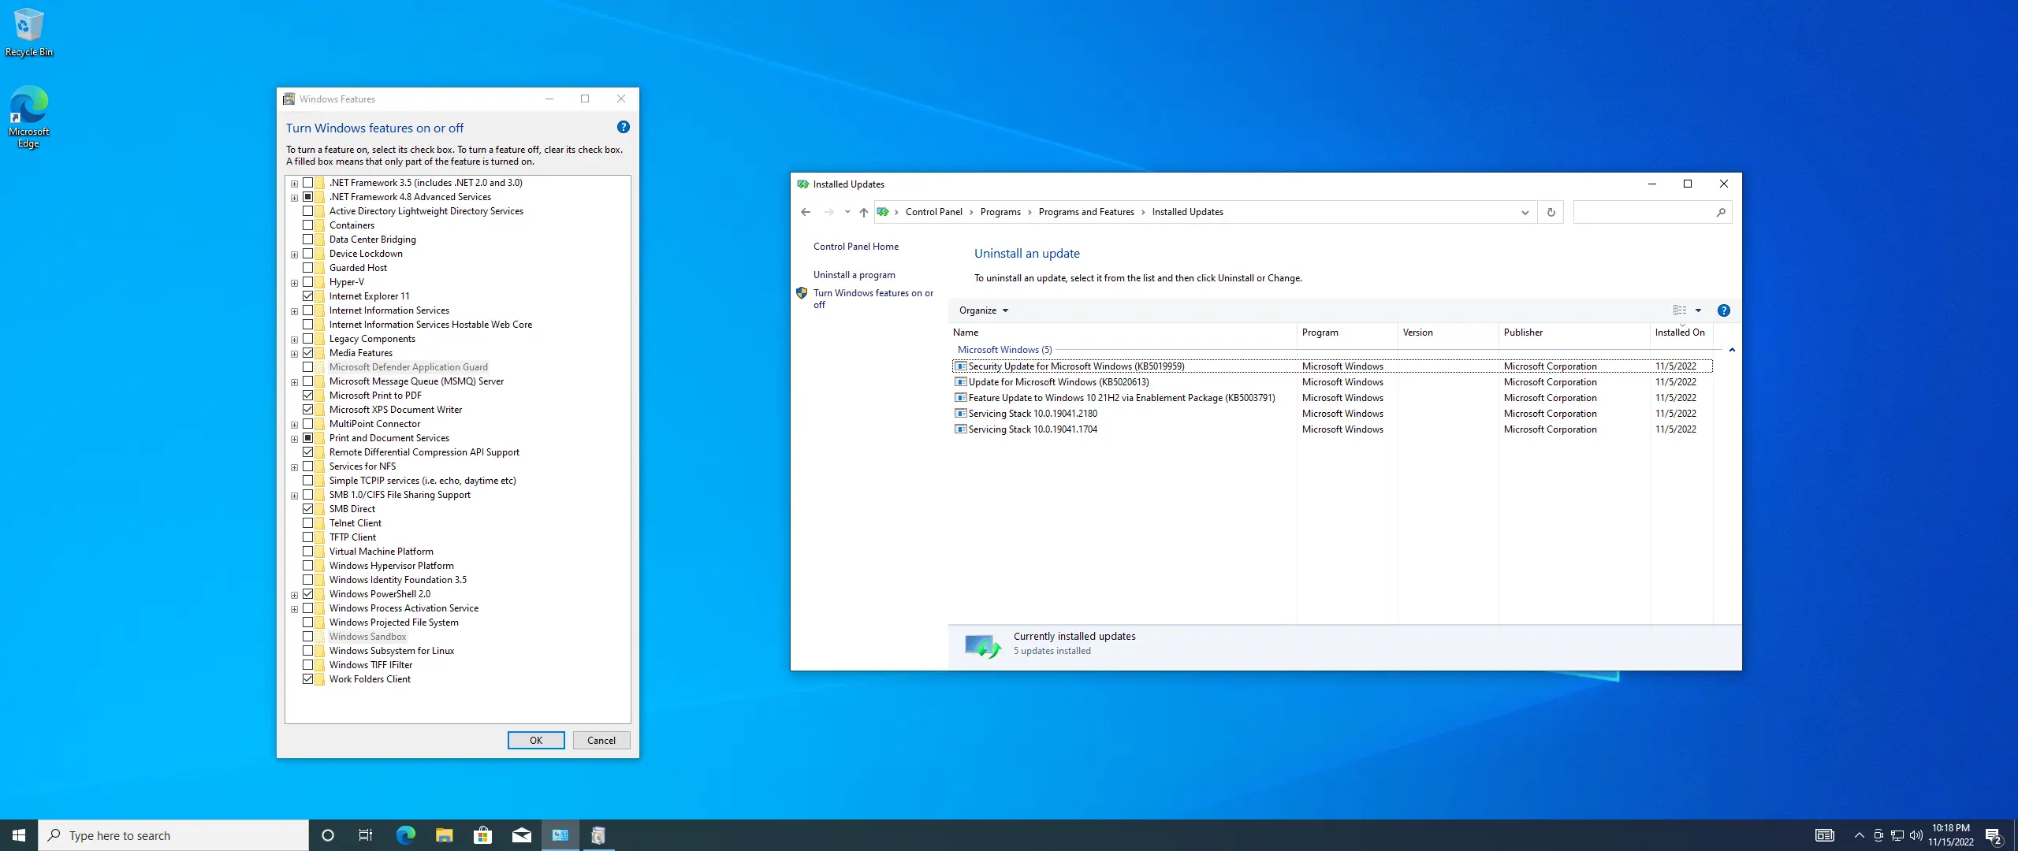Expand the Hyper-V tree node
Screen dimensions: 2018x851
point(294,282)
